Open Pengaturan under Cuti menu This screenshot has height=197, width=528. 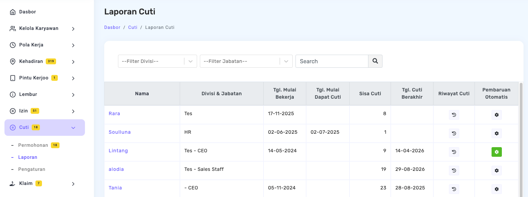(32, 169)
